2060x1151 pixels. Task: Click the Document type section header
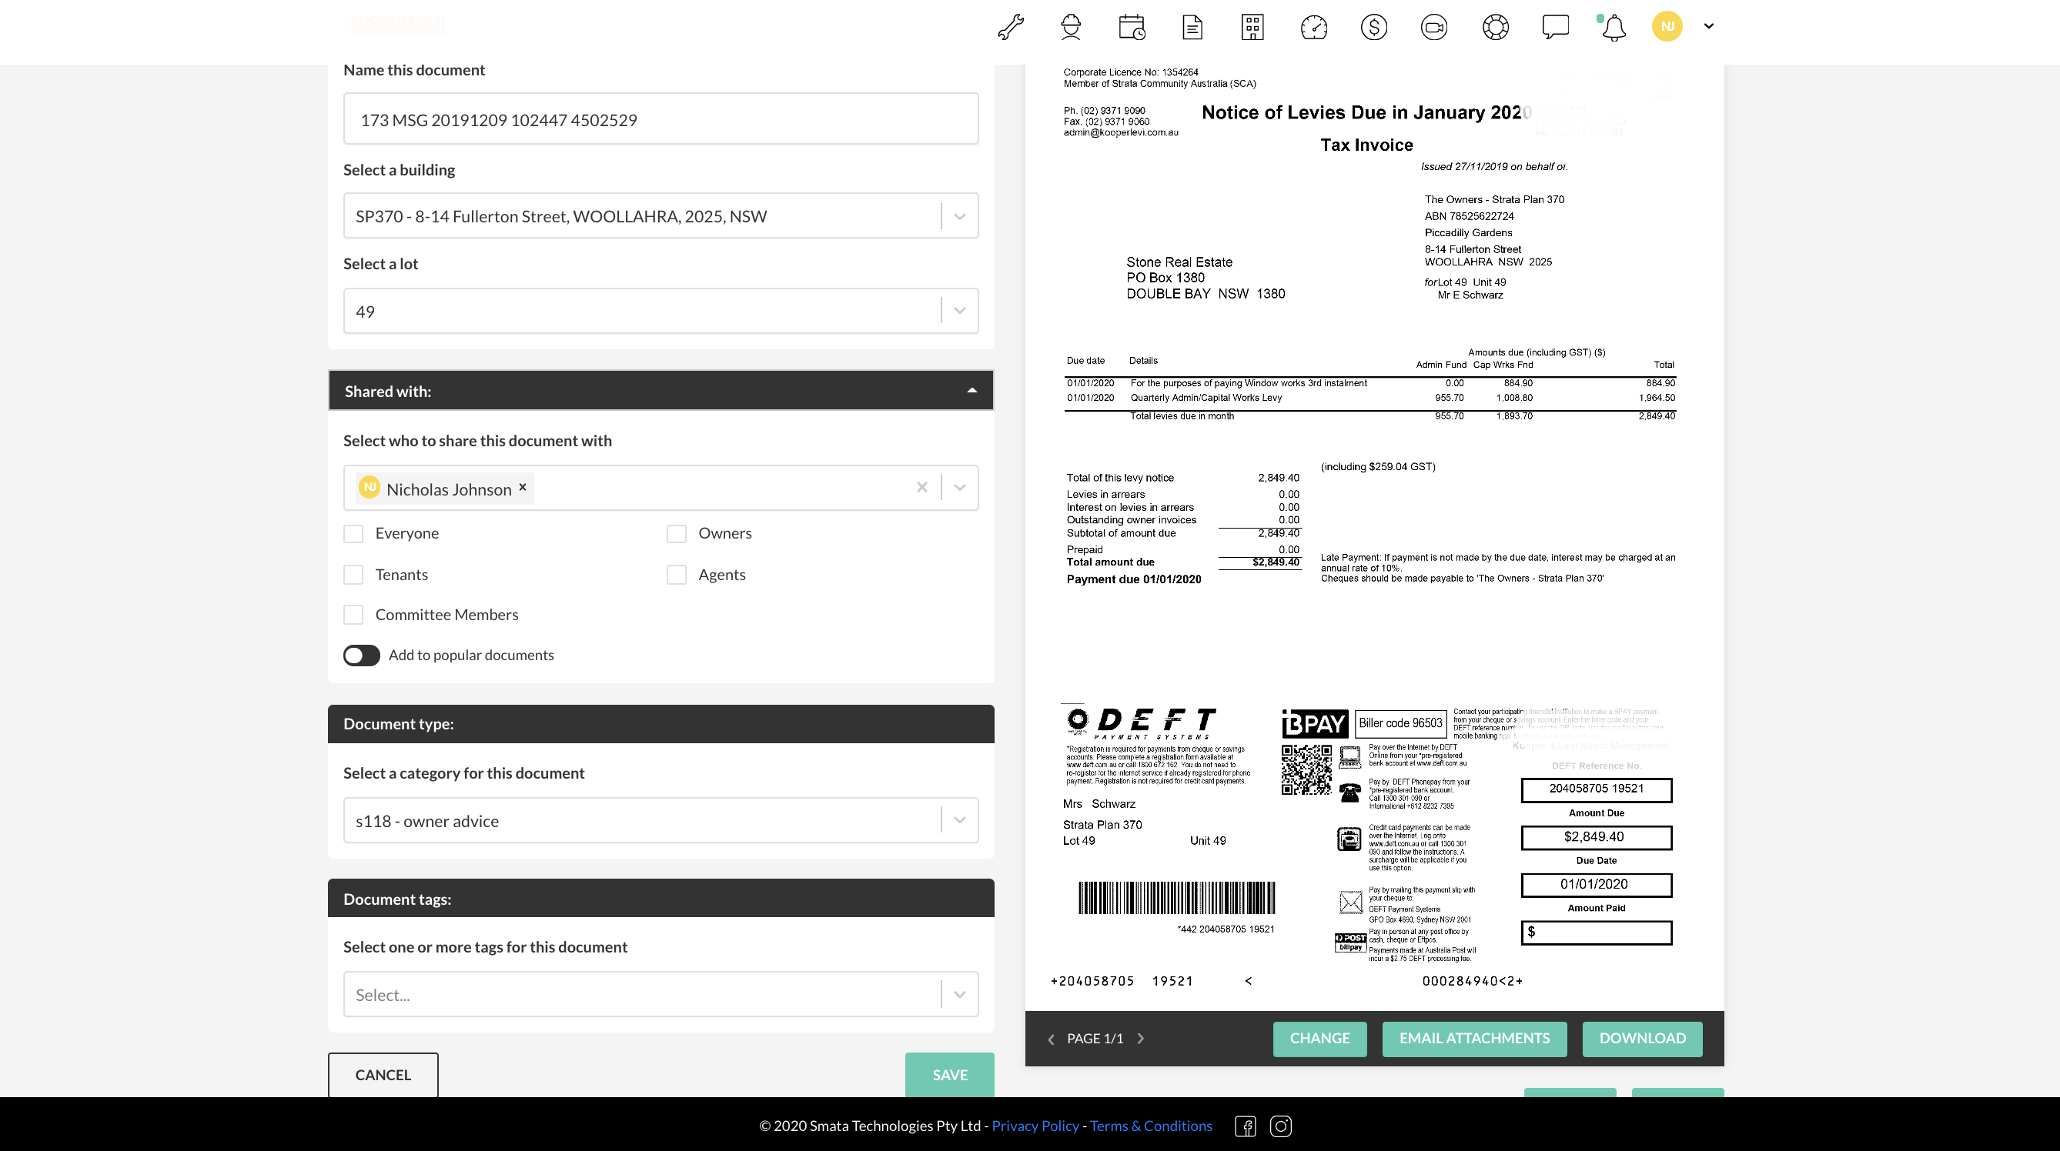(660, 724)
